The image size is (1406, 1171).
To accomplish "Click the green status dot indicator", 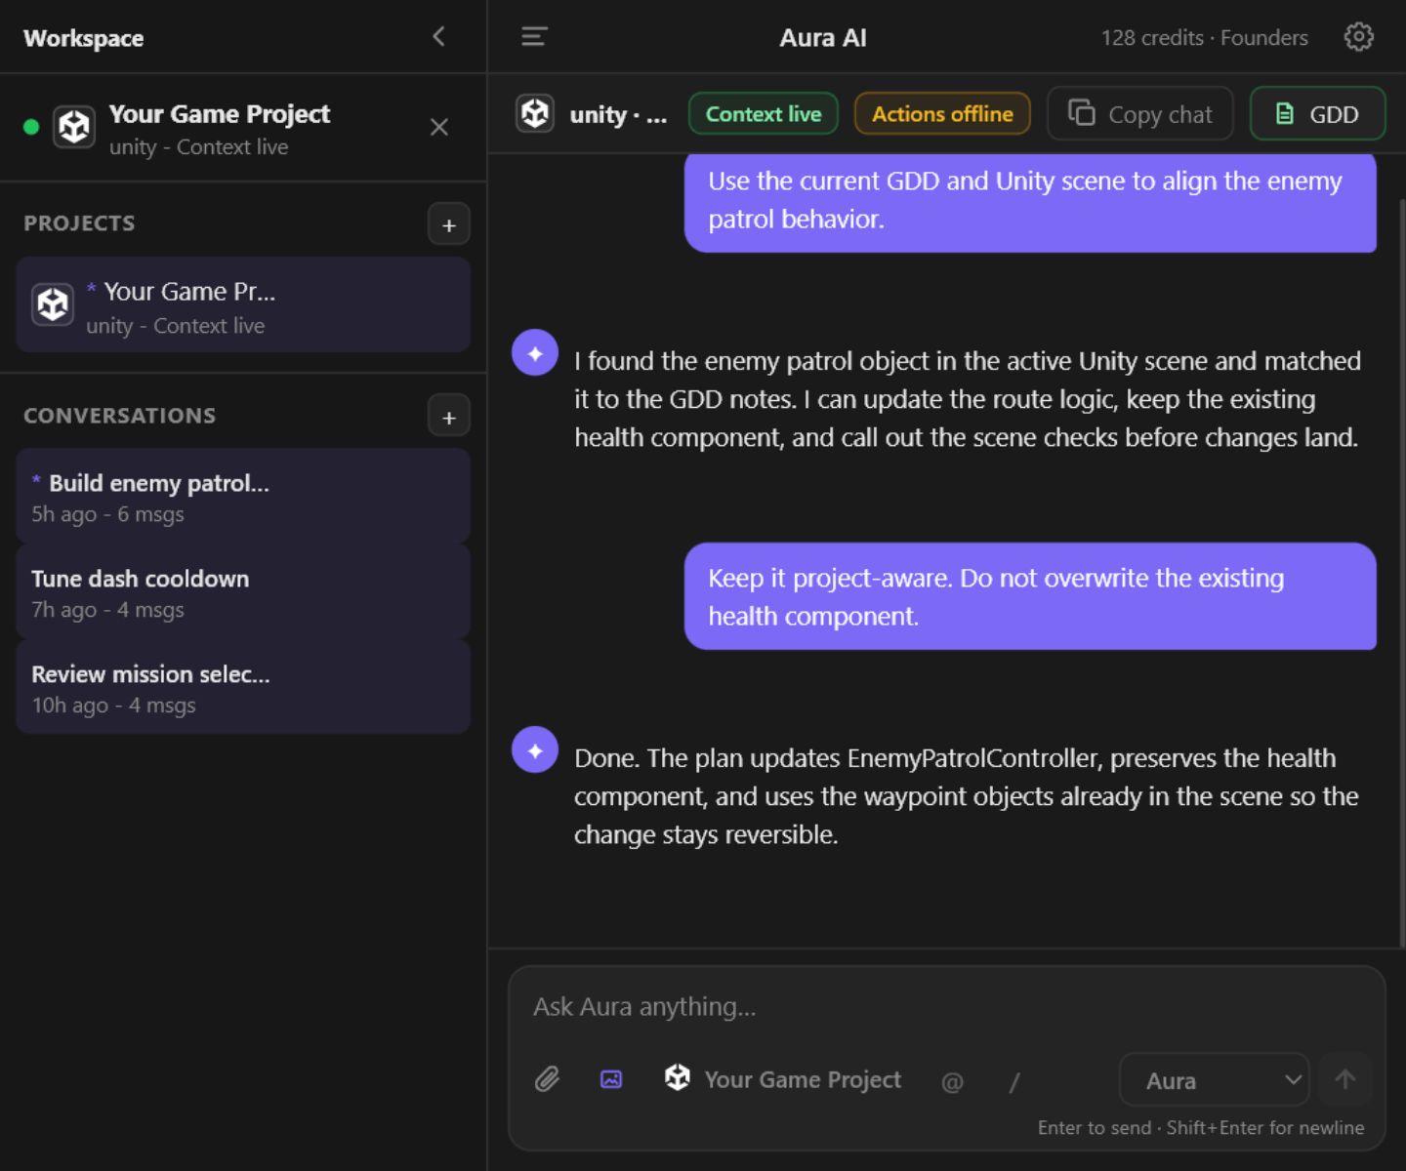I will click(x=31, y=127).
